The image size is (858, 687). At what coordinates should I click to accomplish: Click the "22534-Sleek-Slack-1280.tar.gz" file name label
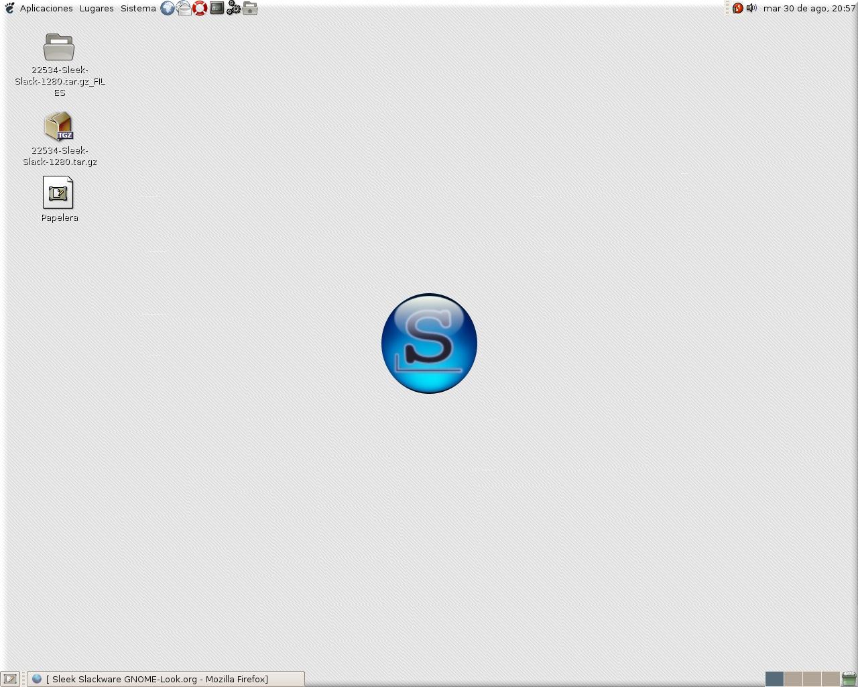60,156
